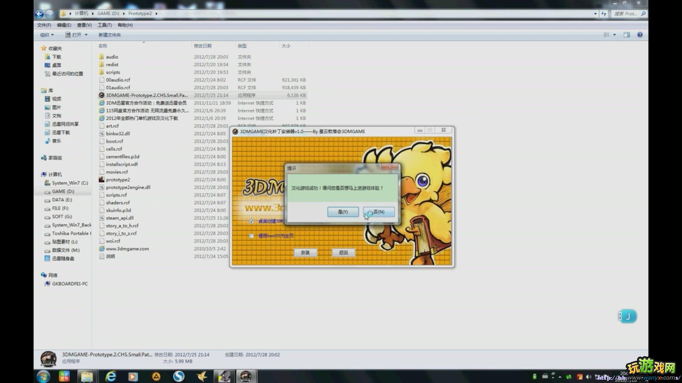This screenshot has width=682, height=383.
Task: Select GAME (D:) drive in sidebar
Action: (x=63, y=191)
